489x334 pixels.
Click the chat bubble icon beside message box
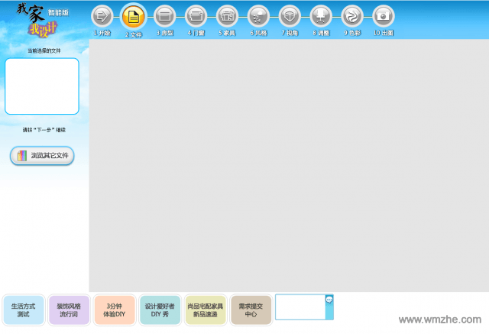[x=329, y=300]
